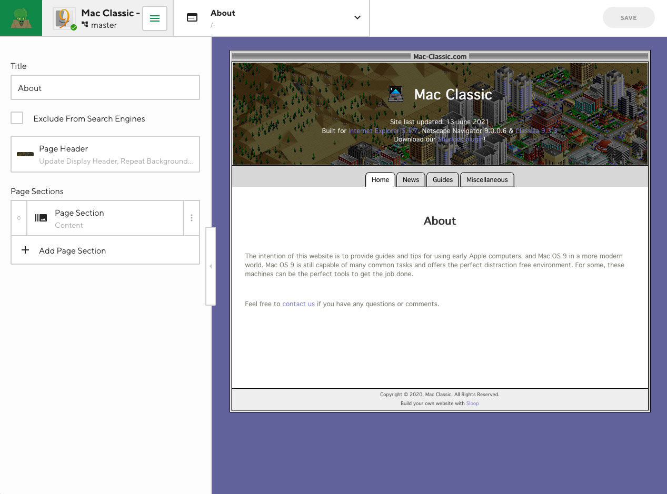Click the Sloop link in footer
667x494 pixels.
[x=472, y=404]
